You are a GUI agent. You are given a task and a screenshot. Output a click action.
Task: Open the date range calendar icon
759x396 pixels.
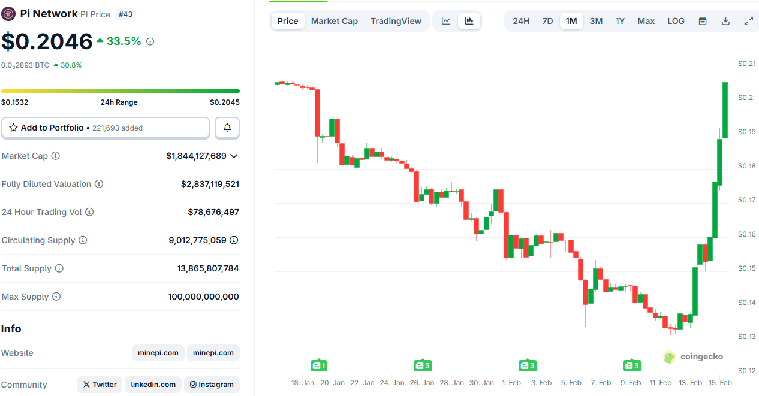point(702,20)
